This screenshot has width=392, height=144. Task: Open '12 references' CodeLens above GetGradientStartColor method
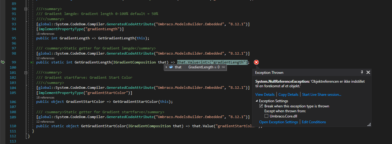click(45, 121)
